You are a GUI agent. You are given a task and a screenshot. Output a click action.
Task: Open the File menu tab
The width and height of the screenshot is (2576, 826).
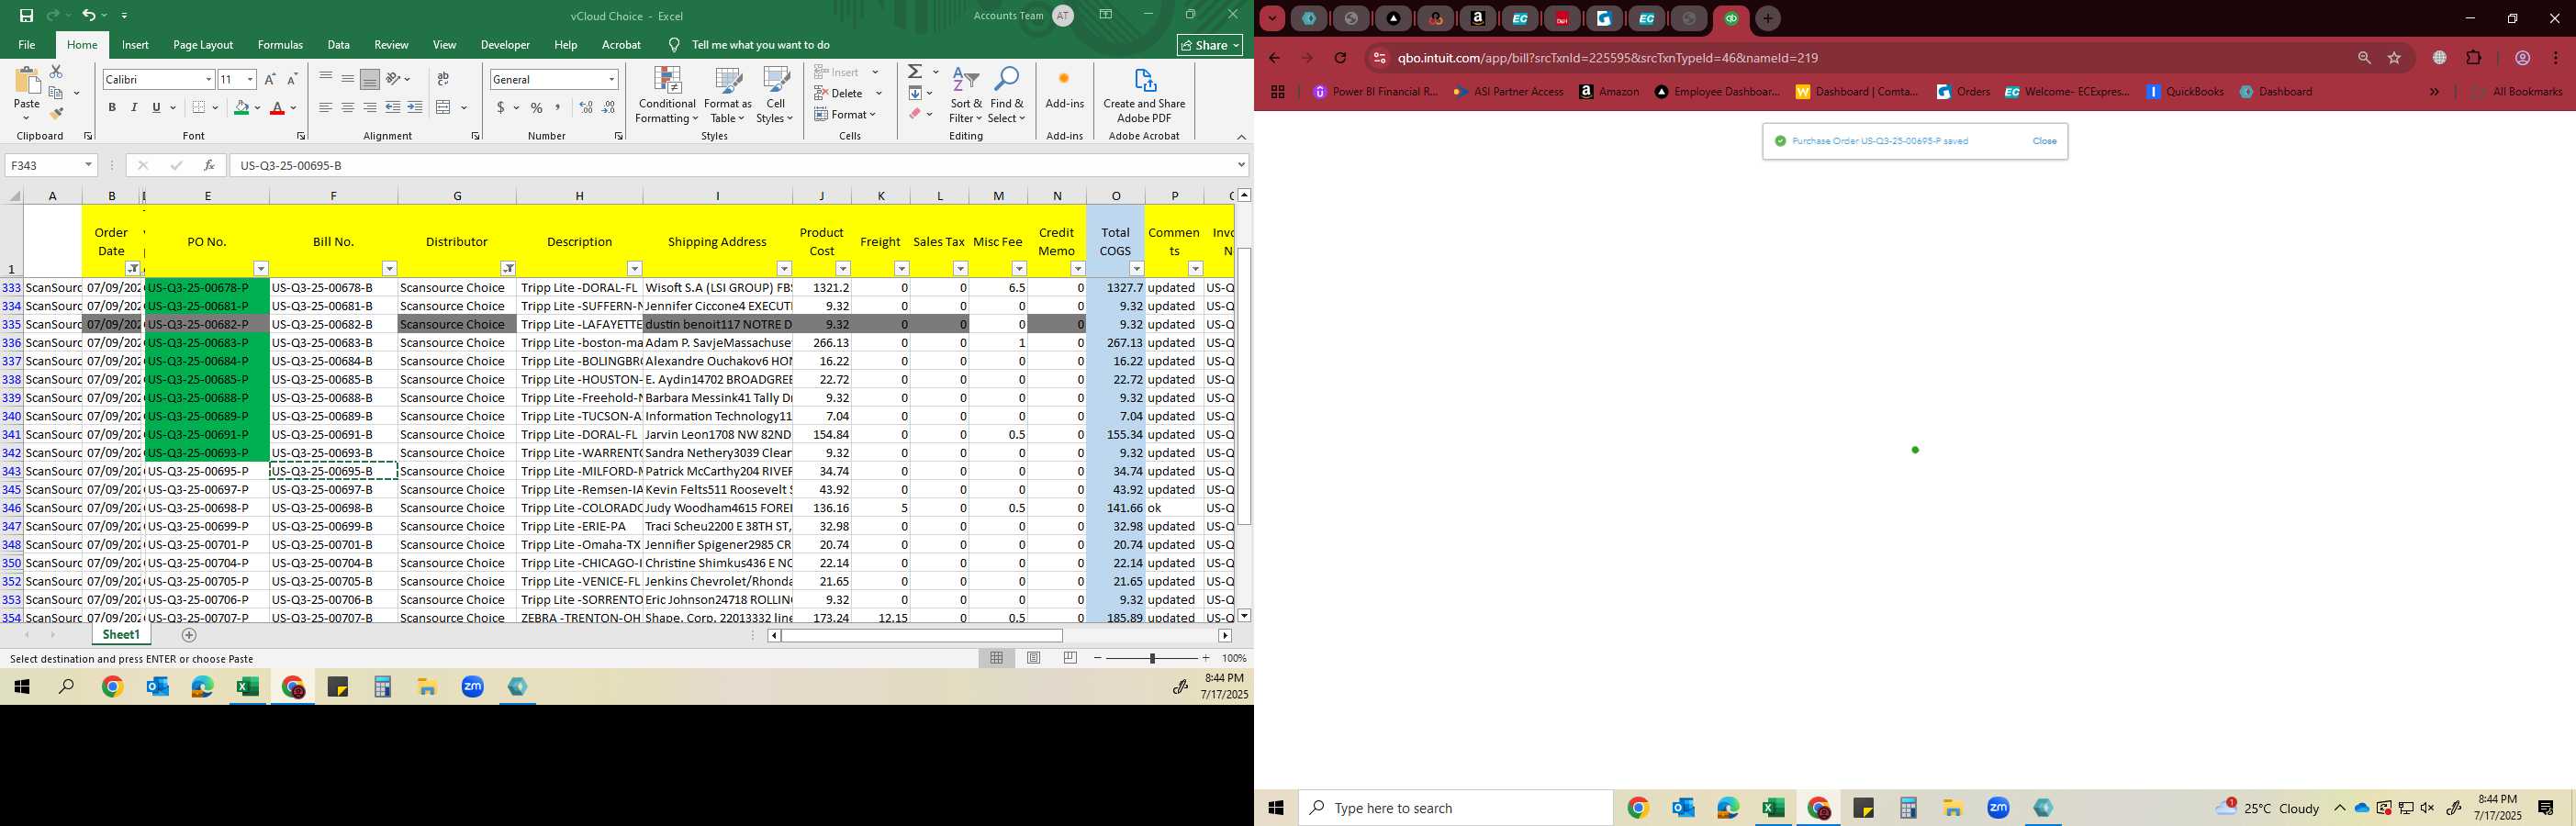pos(27,45)
